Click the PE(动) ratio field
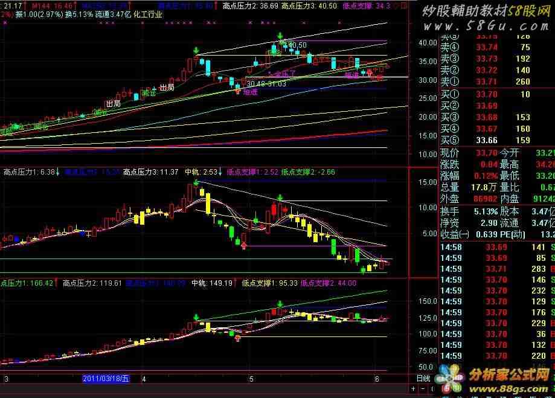Screen dimensions: 555x398 tap(527, 234)
